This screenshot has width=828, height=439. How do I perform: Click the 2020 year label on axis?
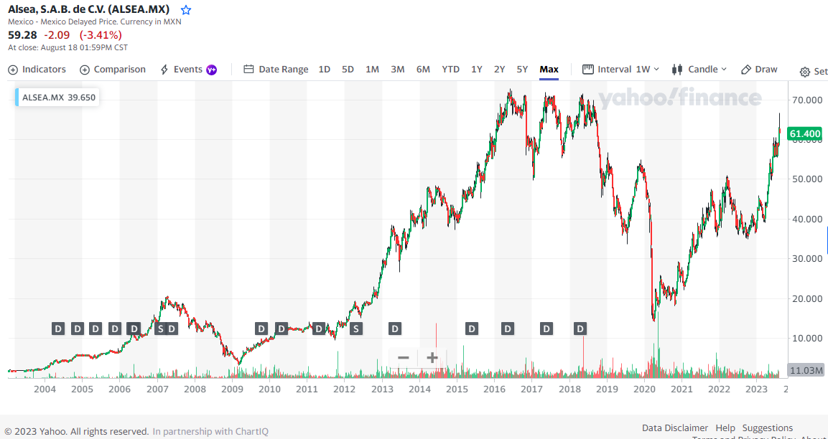coord(643,390)
